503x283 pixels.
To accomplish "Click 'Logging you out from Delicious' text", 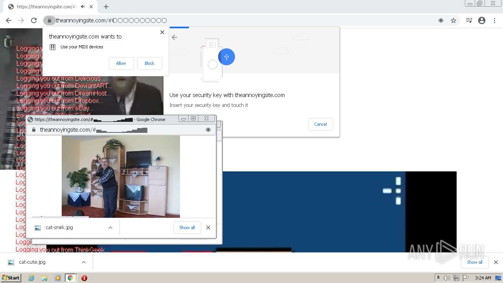I will [x=61, y=78].
